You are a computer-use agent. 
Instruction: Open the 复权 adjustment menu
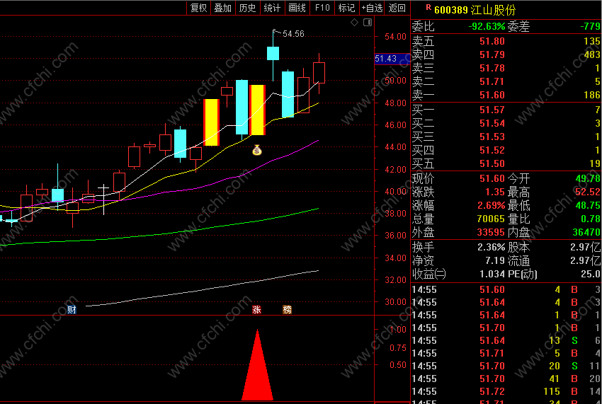click(x=198, y=8)
